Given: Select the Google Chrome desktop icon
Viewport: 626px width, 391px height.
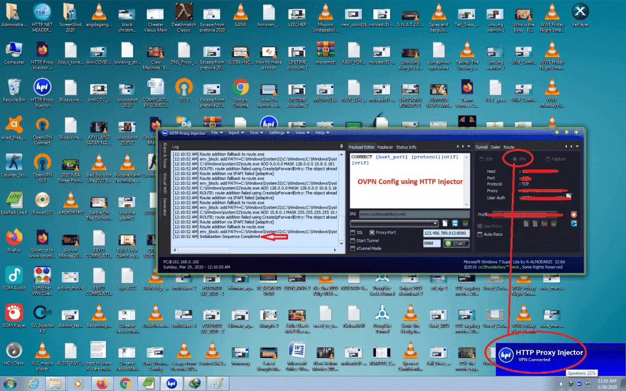Looking at the screenshot, I should [240, 93].
